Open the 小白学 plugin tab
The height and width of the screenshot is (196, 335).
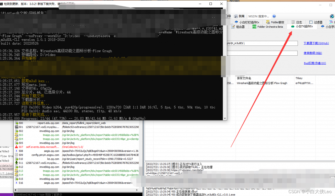click(x=326, y=27)
